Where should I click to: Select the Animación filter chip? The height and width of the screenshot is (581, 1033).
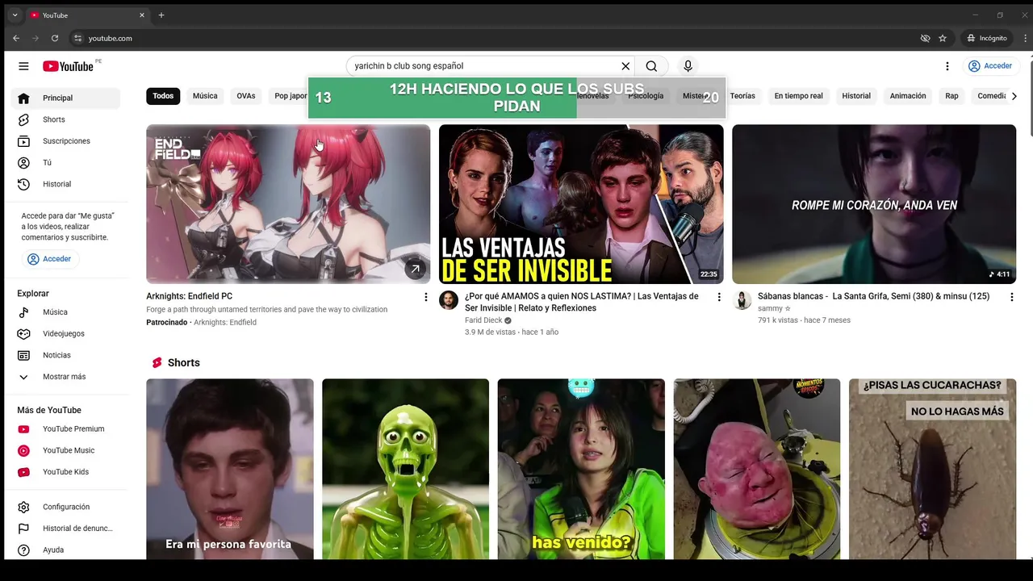908,96
